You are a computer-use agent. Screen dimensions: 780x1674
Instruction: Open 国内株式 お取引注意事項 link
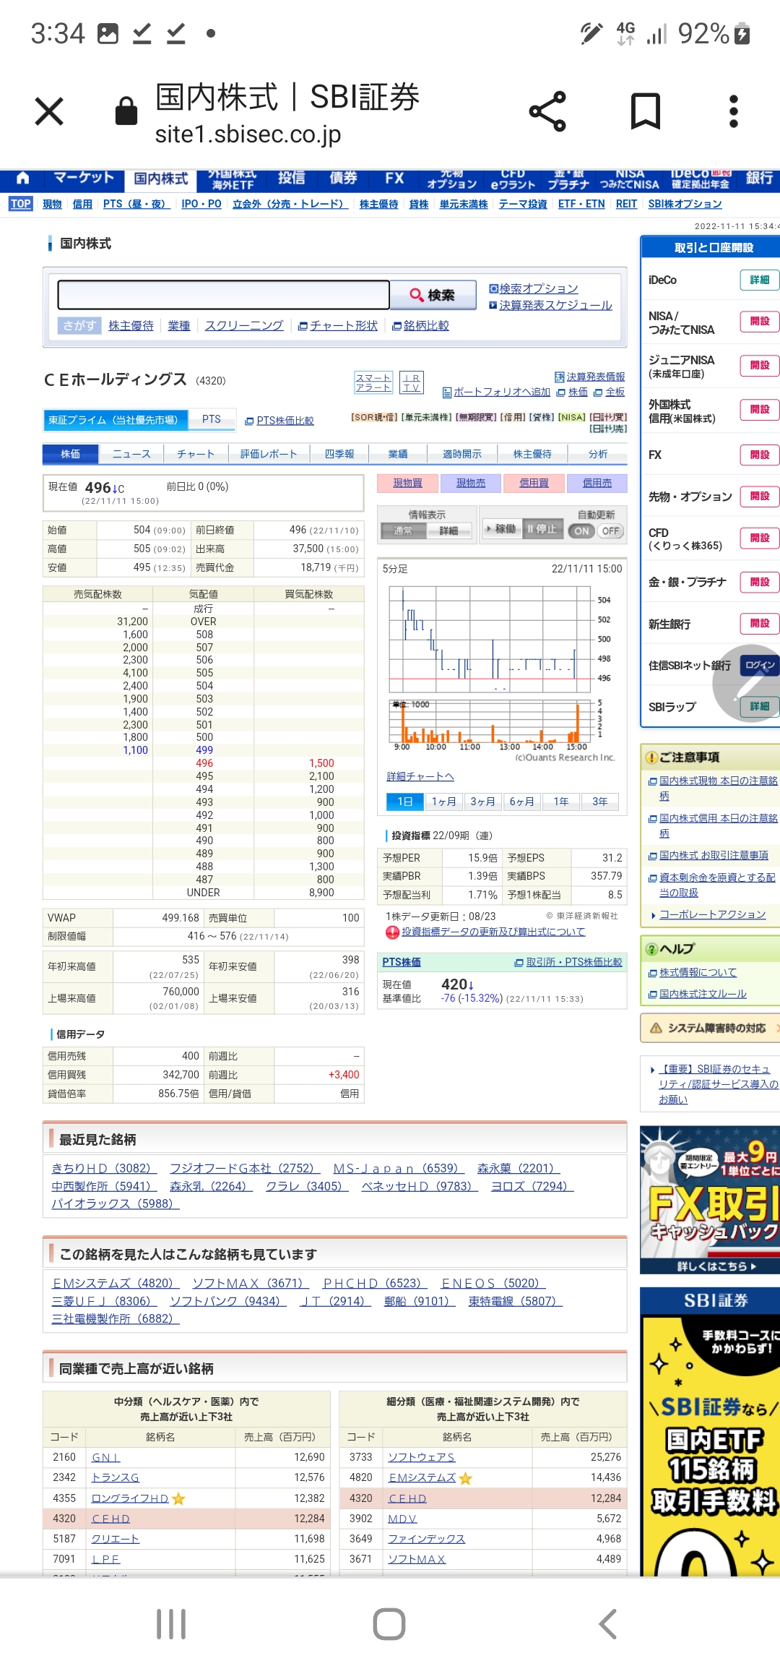[714, 855]
